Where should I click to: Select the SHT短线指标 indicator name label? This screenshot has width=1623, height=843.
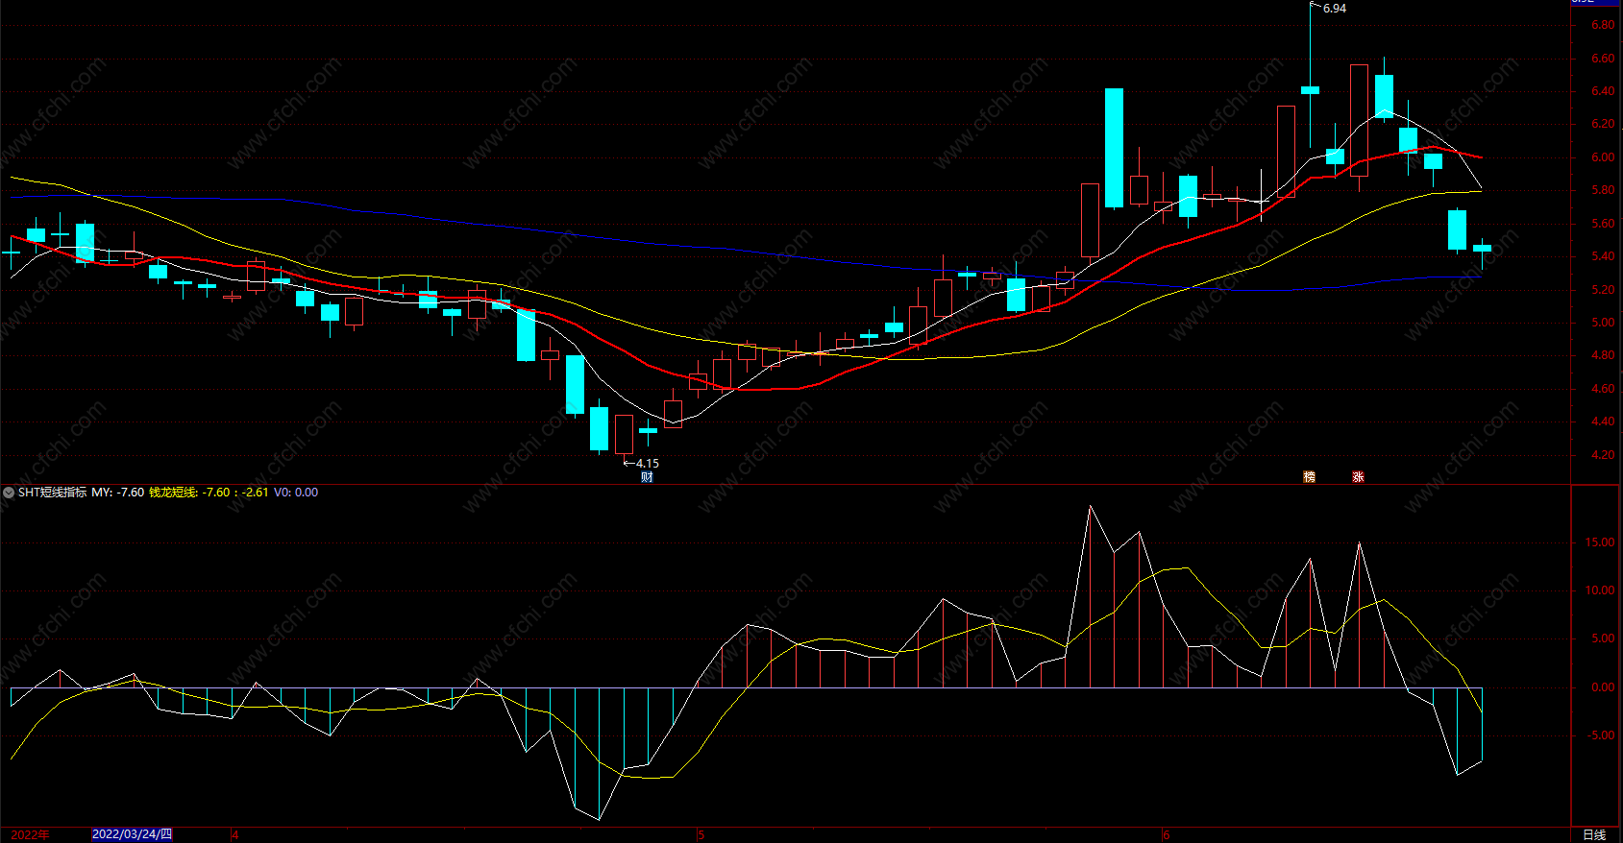[x=52, y=493]
